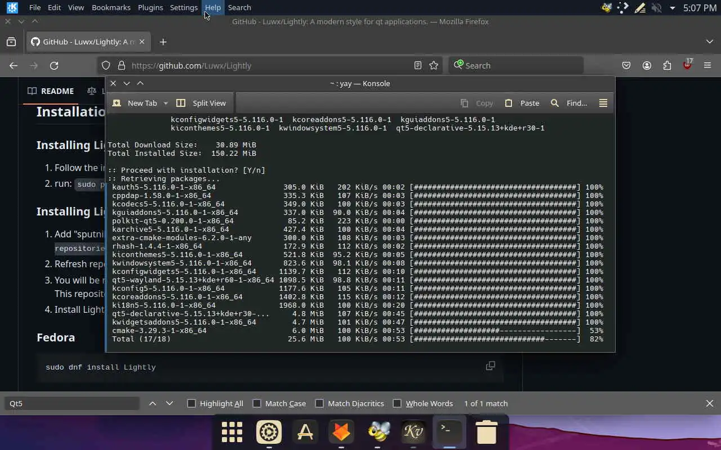This screenshot has height=450, width=721.
Task: Copy the Fedora install command
Action: click(x=491, y=366)
